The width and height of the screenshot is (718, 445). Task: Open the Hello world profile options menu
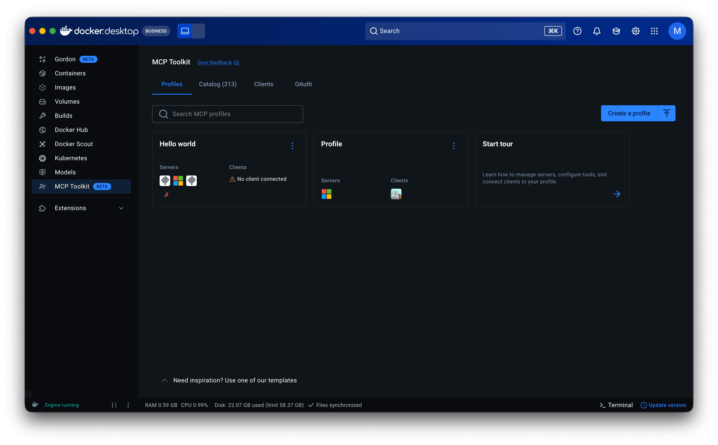pyautogui.click(x=292, y=146)
